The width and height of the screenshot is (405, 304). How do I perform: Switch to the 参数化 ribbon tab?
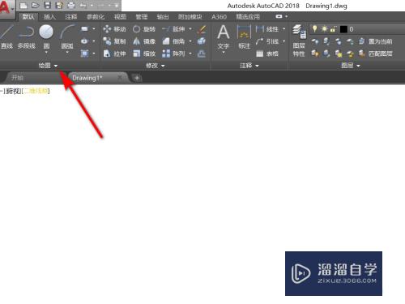(x=96, y=17)
